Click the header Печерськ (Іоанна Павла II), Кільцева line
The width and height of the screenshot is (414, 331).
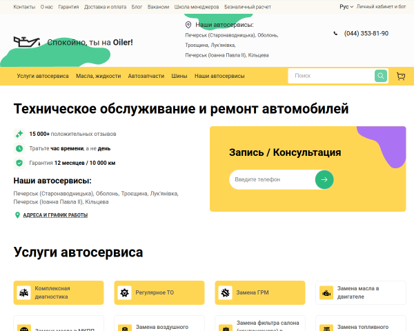click(227, 55)
